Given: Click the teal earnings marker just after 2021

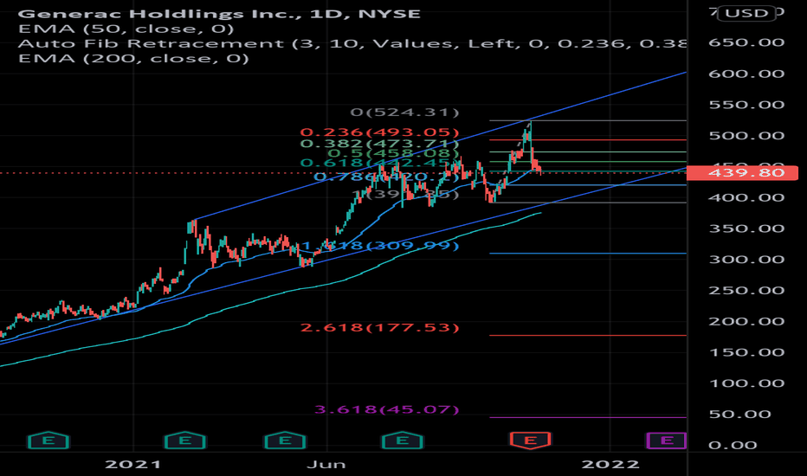Looking at the screenshot, I should point(184,441).
